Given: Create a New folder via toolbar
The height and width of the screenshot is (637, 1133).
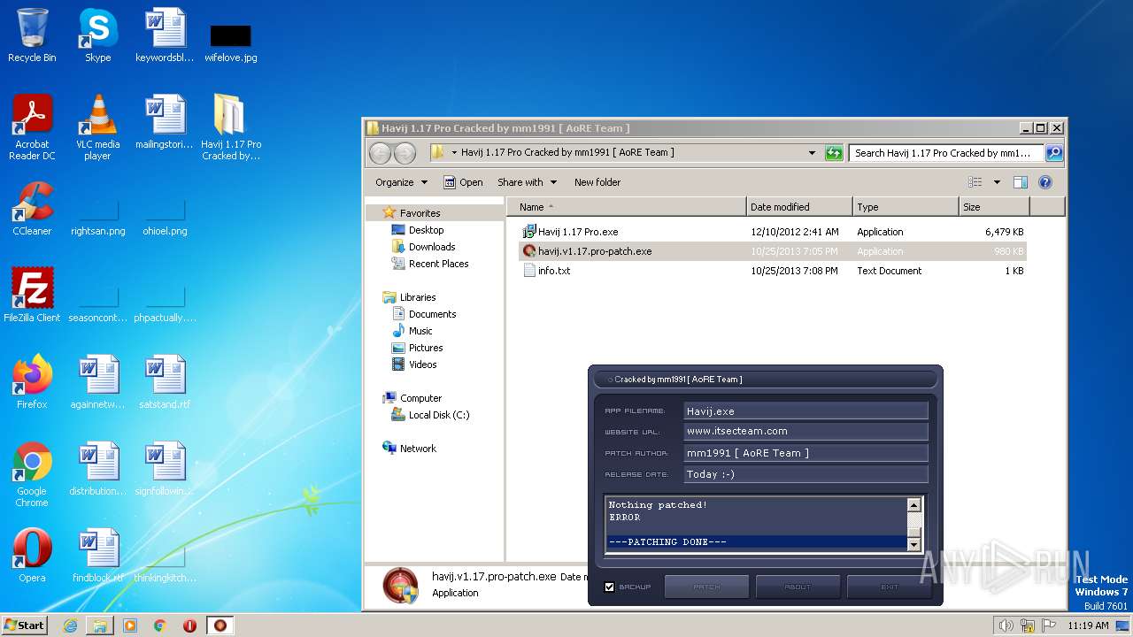Looking at the screenshot, I should pos(597,182).
